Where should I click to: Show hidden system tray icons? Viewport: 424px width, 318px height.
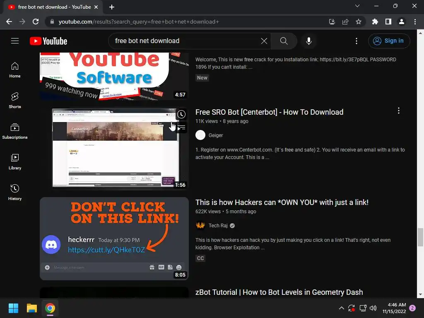click(341, 308)
